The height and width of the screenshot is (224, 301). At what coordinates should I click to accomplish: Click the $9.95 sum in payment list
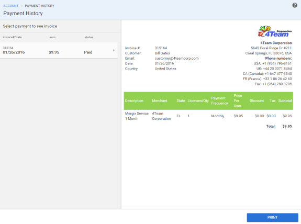click(54, 52)
